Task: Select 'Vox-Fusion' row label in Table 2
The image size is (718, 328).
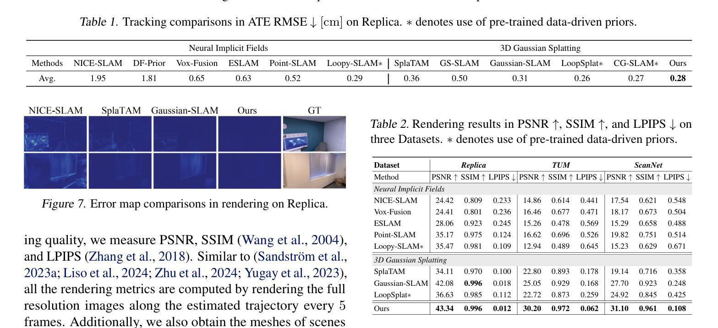Action: coord(392,212)
